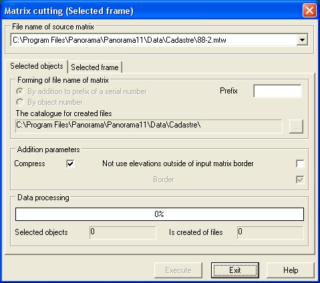
Task: Select By object number radio button
Action: [x=20, y=102]
